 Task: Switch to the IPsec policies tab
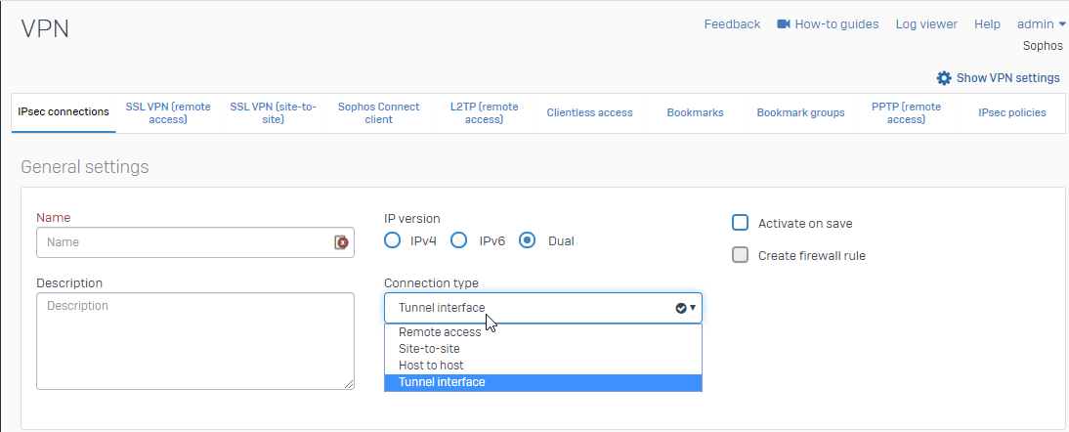click(1011, 113)
